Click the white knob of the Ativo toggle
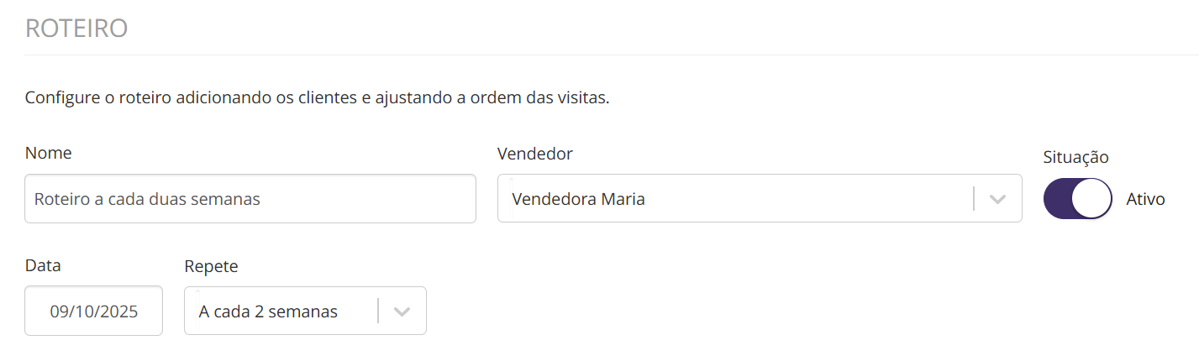 pos(1091,199)
